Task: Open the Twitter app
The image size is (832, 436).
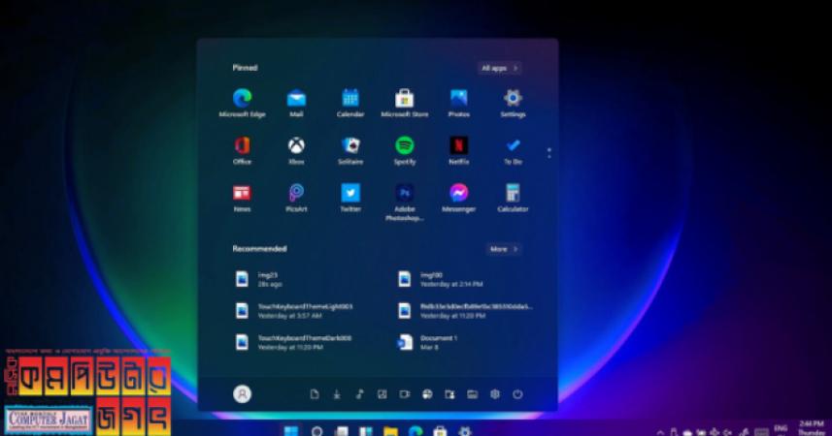Action: pyautogui.click(x=350, y=198)
